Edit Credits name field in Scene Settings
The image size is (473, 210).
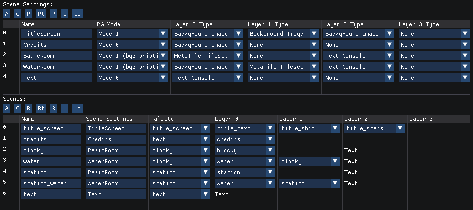[57, 45]
